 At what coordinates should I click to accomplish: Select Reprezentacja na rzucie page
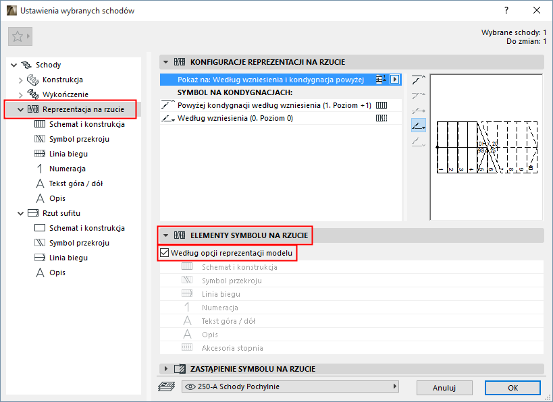pos(83,109)
